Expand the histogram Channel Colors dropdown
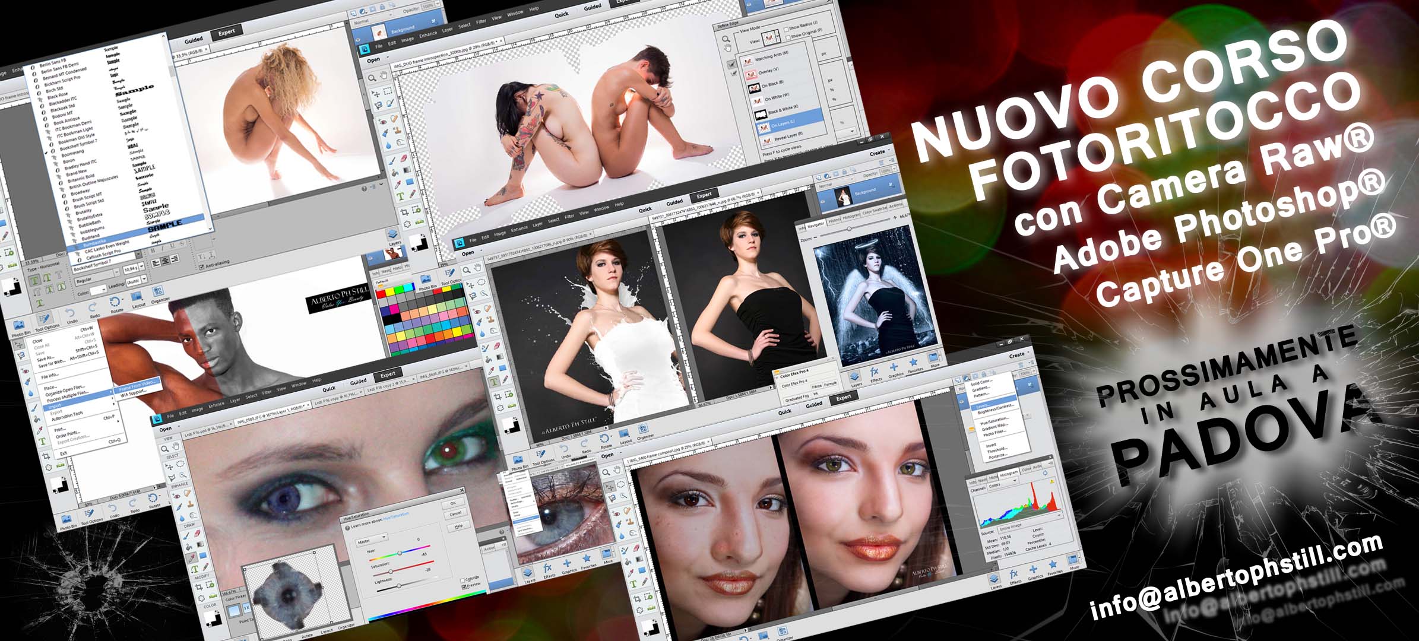Viewport: 1419px width, 641px height. pos(1003,484)
